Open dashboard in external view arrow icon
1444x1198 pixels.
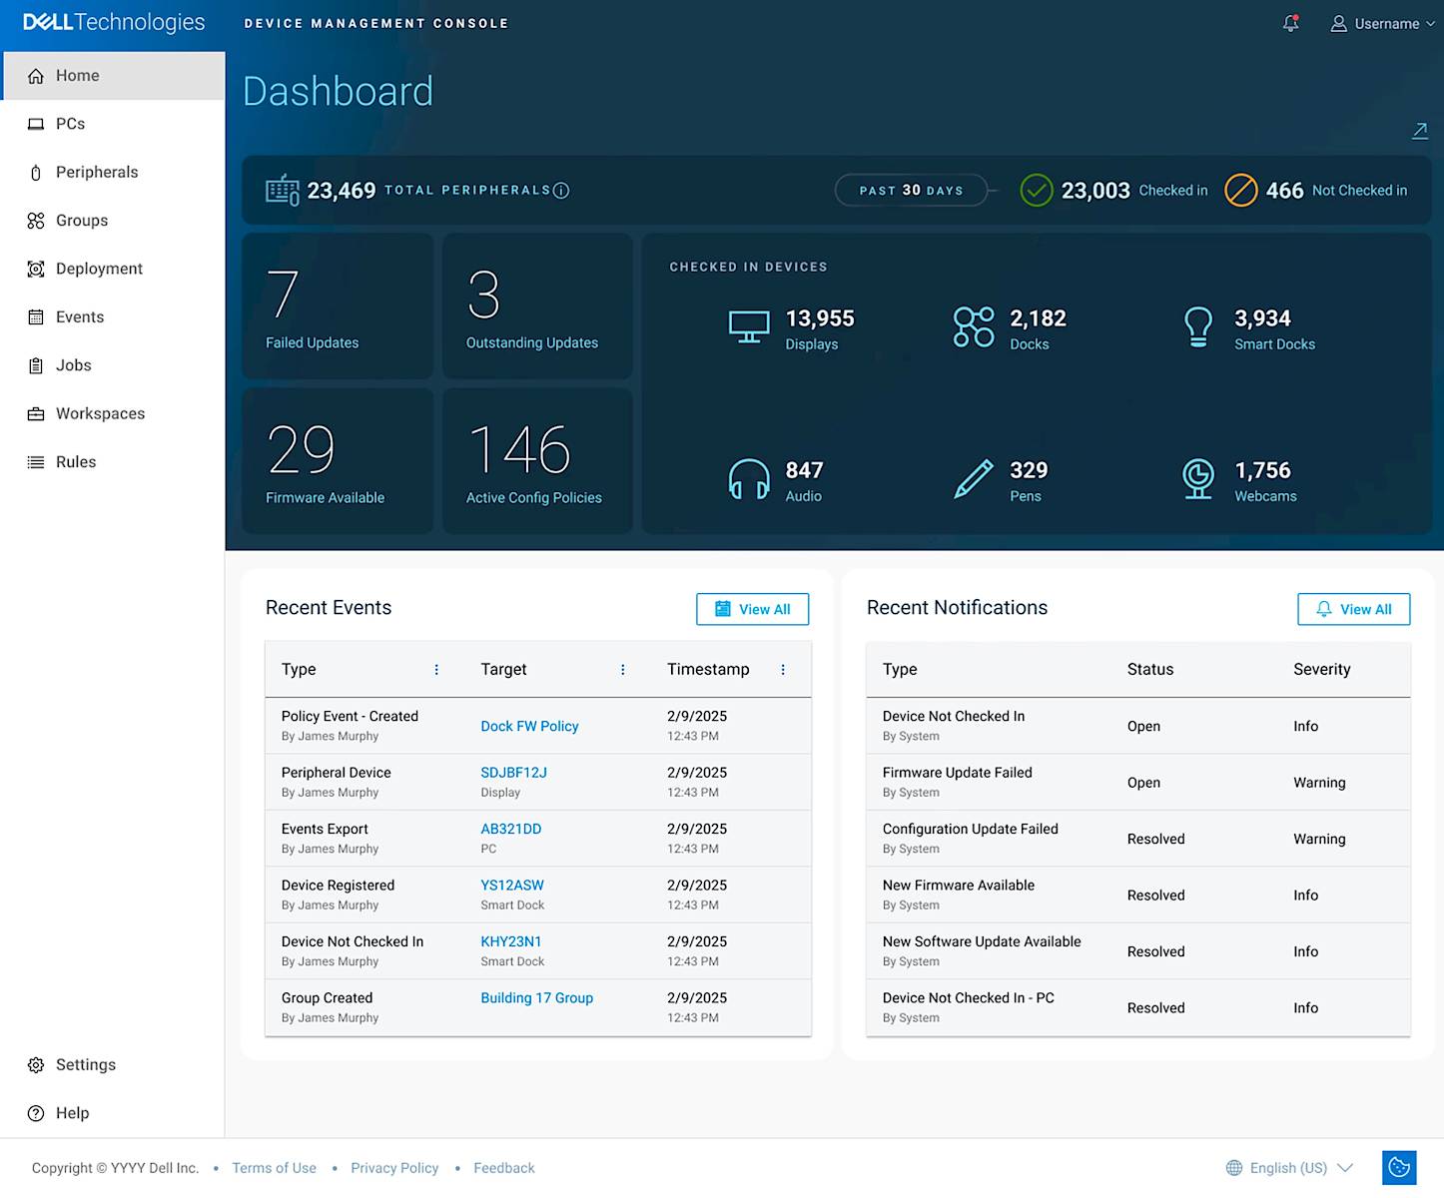coord(1419,131)
